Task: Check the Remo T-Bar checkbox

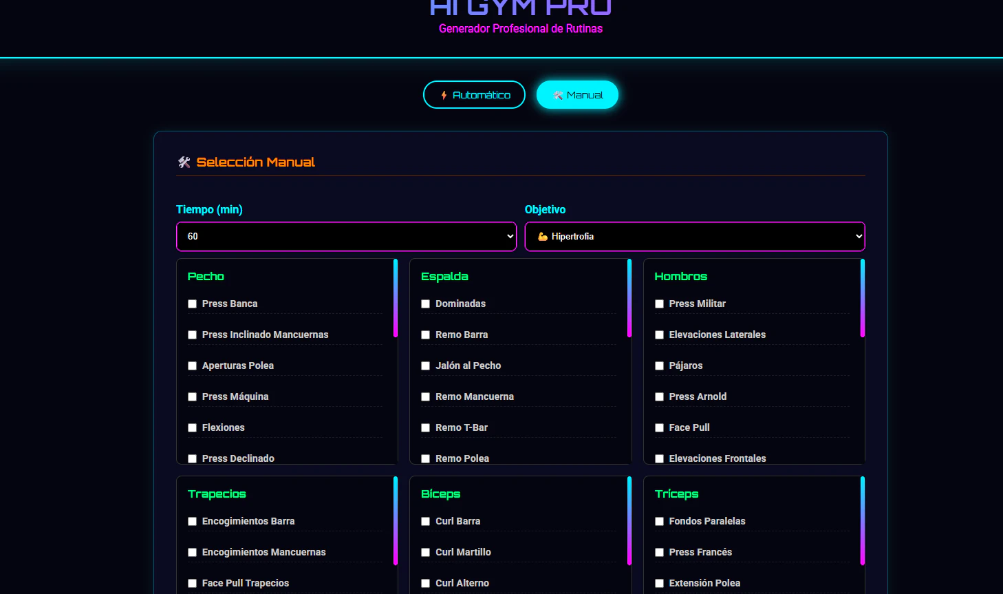Action: [x=426, y=427]
